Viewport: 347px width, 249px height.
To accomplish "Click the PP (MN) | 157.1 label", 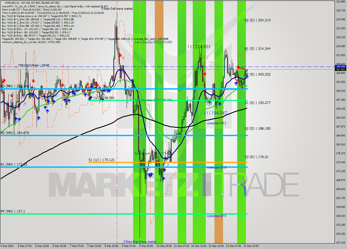I will coord(13,211).
